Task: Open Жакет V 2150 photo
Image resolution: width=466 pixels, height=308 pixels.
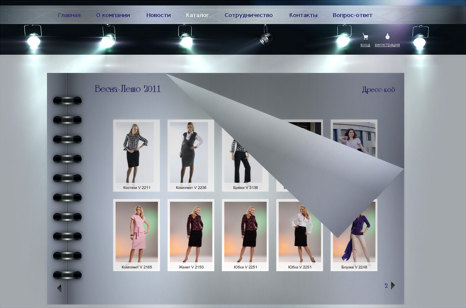Action: (191, 232)
